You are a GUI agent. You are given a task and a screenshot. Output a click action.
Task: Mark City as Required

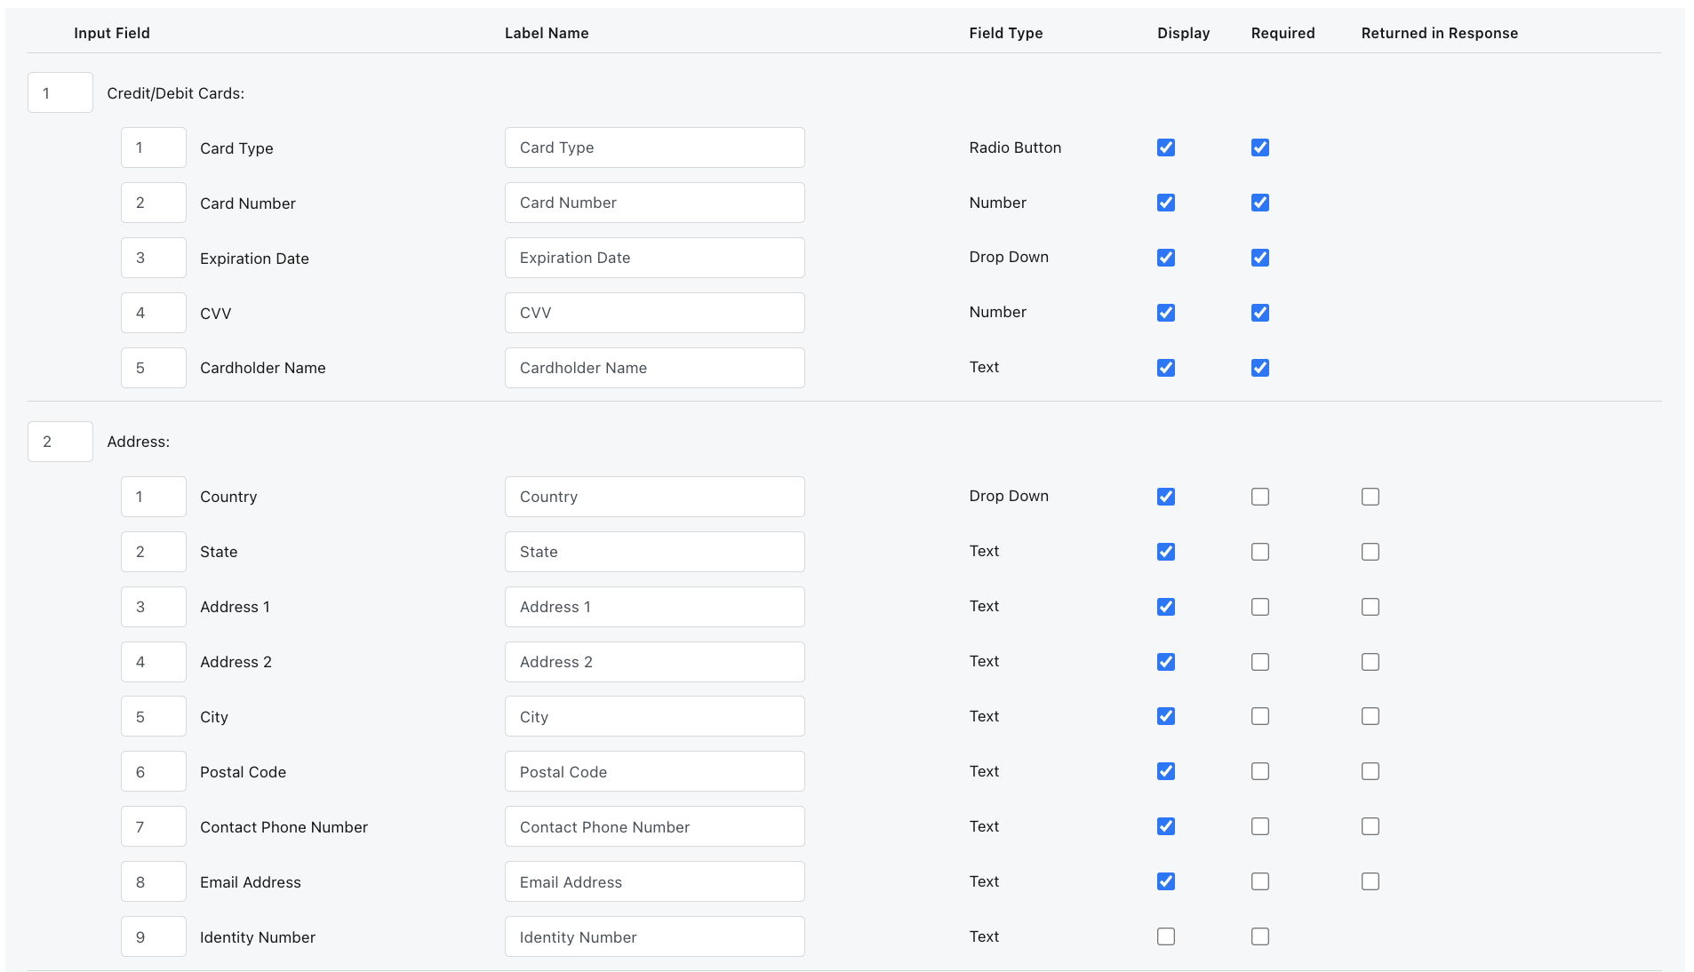(1260, 716)
